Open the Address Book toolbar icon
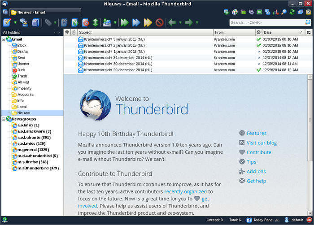Screen dimensions: 314x225 35,22
